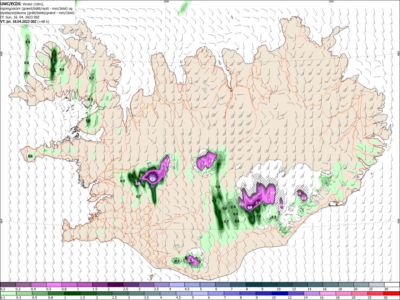The image size is (400, 300).
Task: Select the plum swatch at snow value 0.2
Action: pos(8,285)
